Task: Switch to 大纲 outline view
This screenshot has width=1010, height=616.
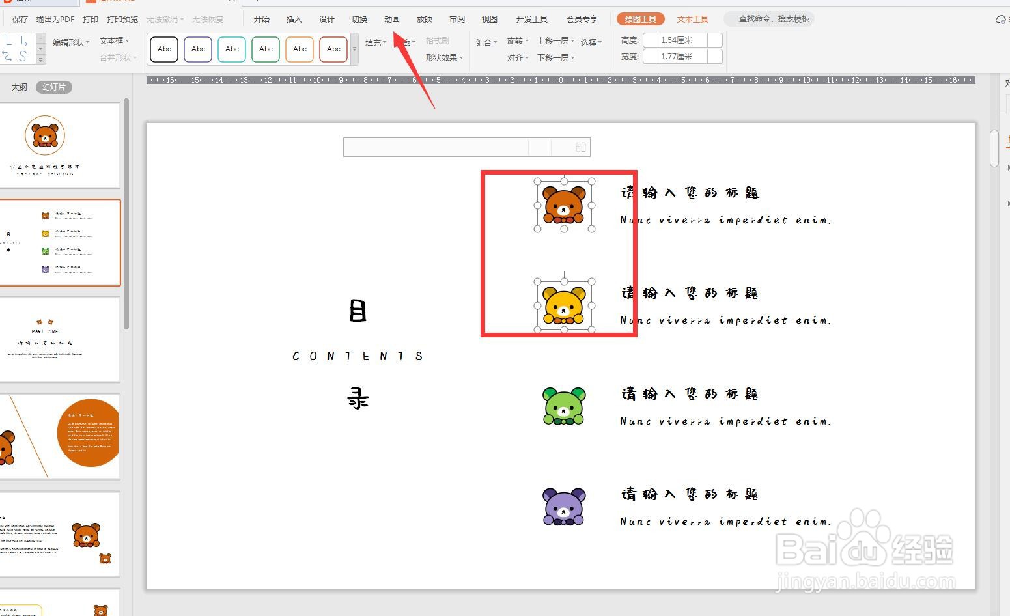Action: click(x=20, y=87)
